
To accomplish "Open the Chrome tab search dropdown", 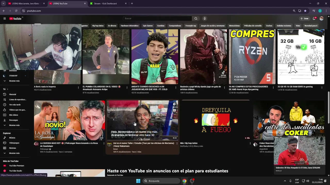I will coord(3,4).
